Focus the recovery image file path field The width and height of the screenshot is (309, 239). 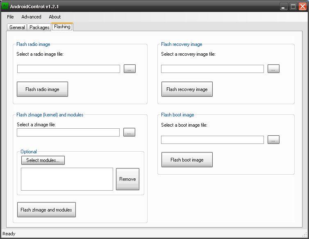212,69
